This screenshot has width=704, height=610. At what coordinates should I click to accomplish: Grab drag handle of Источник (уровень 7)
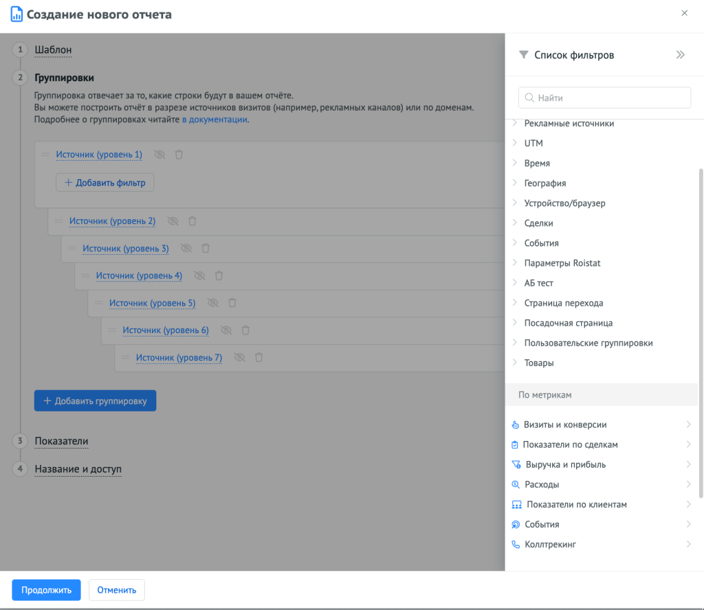pos(126,357)
